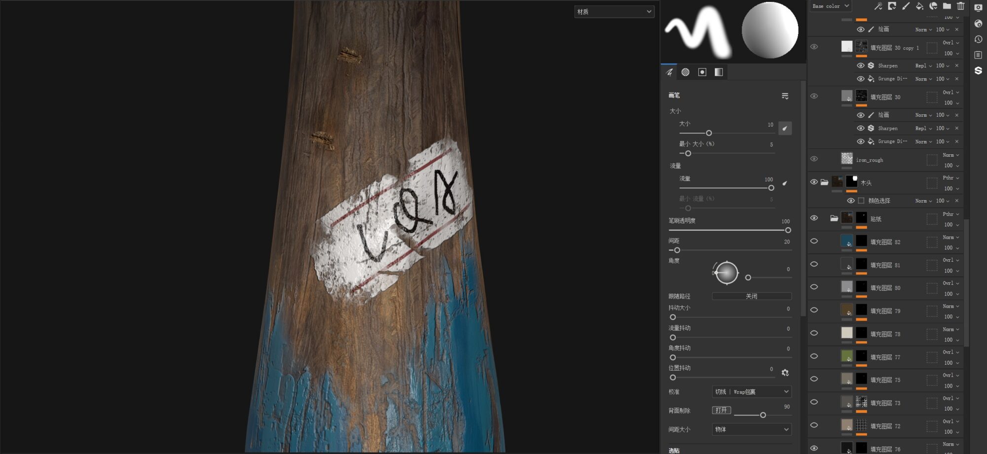Click the brush angle dial
Screen dimensions: 987x454
[x=726, y=273]
